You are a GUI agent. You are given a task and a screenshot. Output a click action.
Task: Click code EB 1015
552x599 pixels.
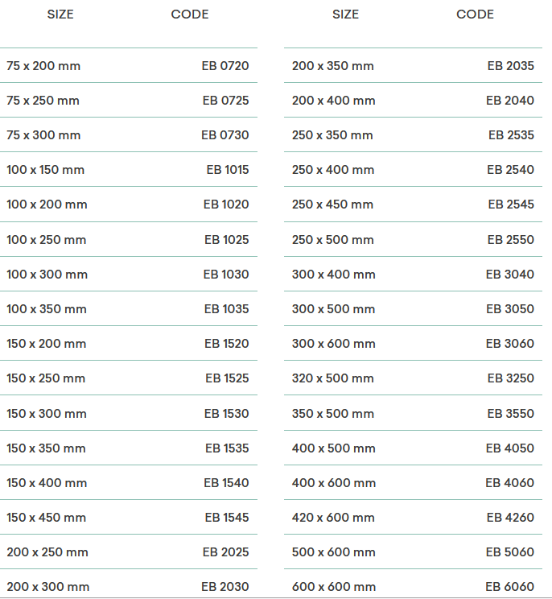tap(227, 170)
